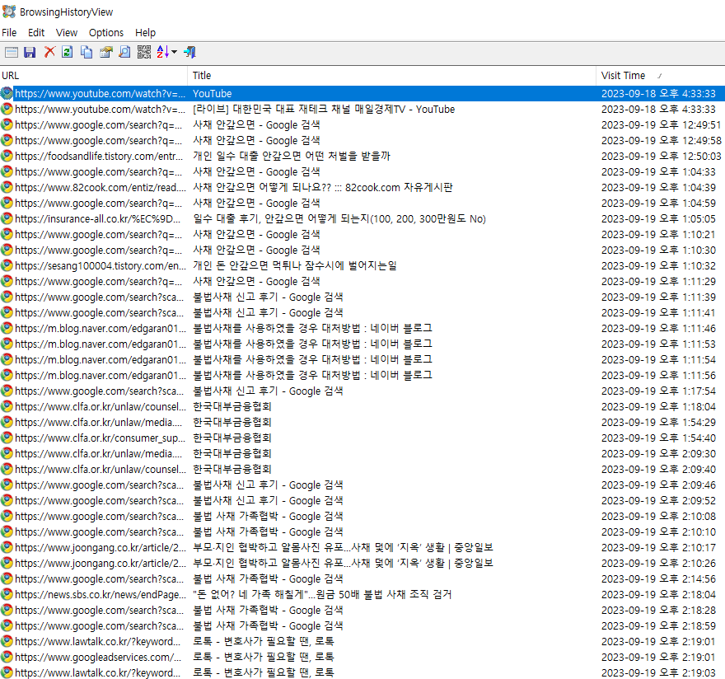The width and height of the screenshot is (725, 679).
Task: Click Chrome icon of the foodsandlife.tistory.com row
Action: [x=7, y=157]
